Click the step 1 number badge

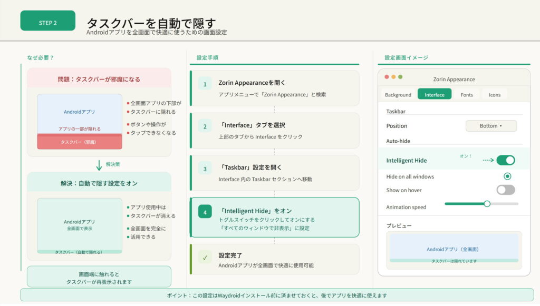205,84
